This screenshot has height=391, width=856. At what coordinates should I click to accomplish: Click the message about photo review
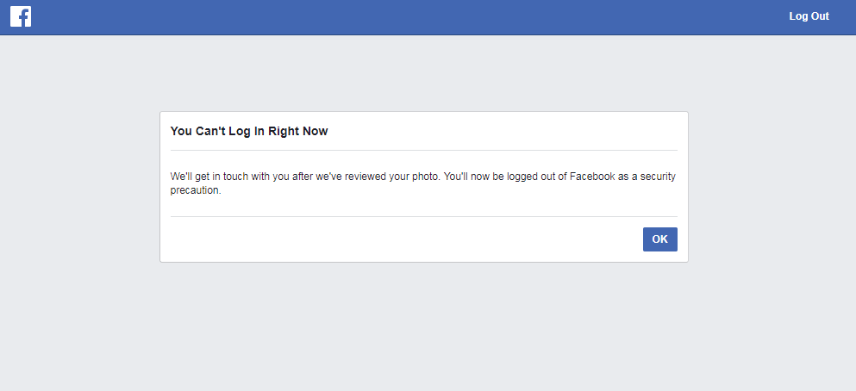tap(423, 183)
